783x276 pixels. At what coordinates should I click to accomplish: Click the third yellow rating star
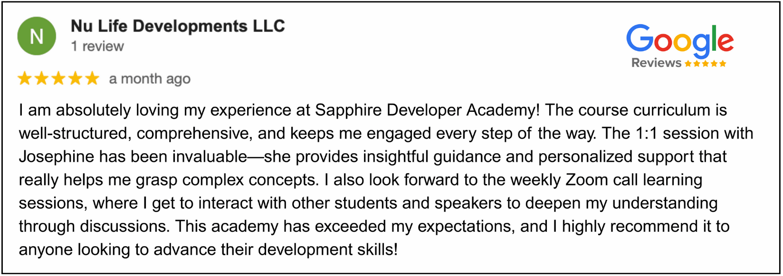tap(58, 78)
